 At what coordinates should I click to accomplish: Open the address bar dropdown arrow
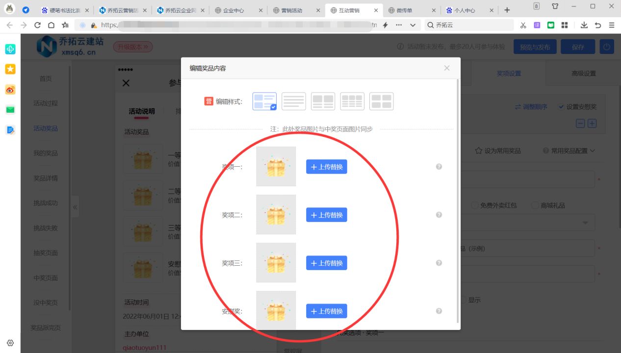click(x=414, y=25)
